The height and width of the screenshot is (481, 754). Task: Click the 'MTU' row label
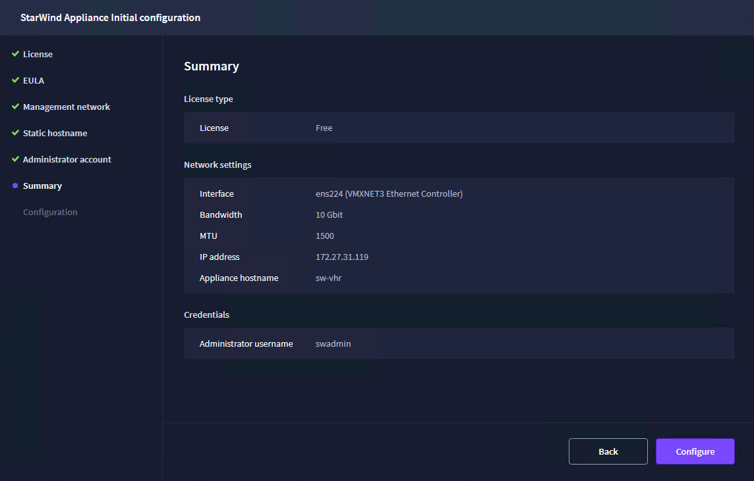click(208, 236)
